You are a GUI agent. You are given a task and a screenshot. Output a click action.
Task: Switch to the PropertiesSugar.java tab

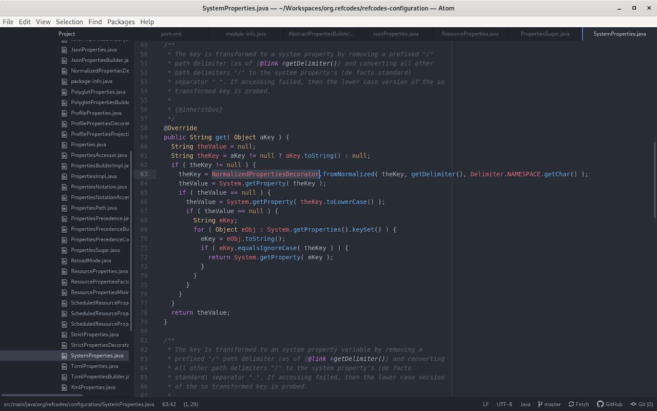545,34
